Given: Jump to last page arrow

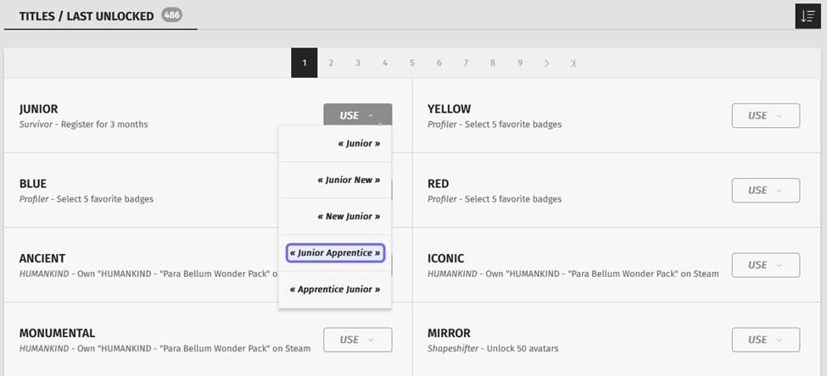Looking at the screenshot, I should pyautogui.click(x=573, y=64).
